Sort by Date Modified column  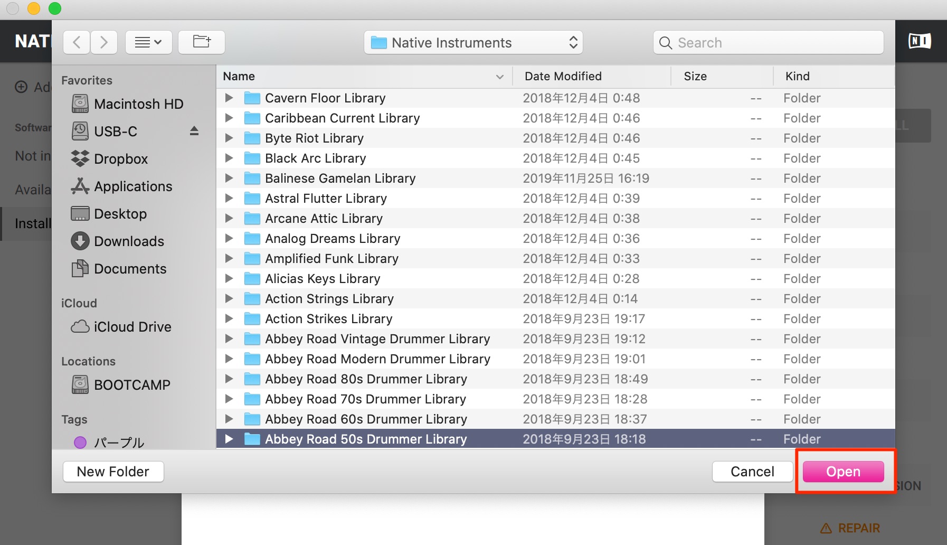point(592,77)
